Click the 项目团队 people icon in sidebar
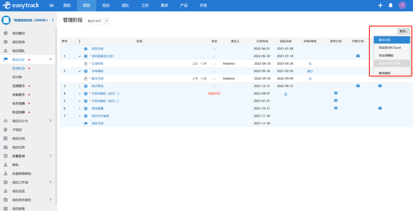This screenshot has height=211, width=413. click(6, 50)
